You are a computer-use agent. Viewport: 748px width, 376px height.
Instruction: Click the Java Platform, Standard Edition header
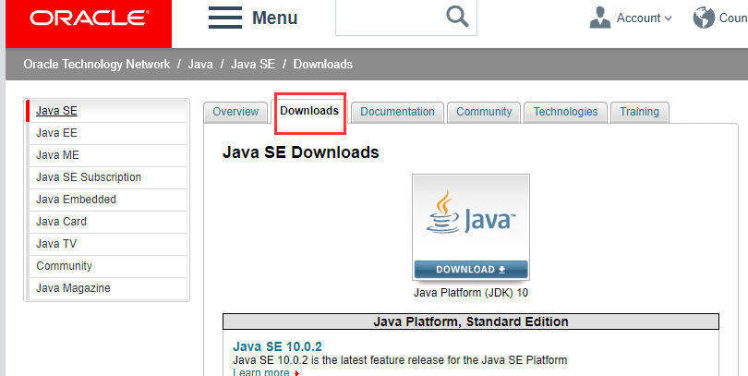[471, 321]
